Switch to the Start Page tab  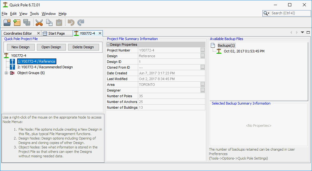[57, 33]
